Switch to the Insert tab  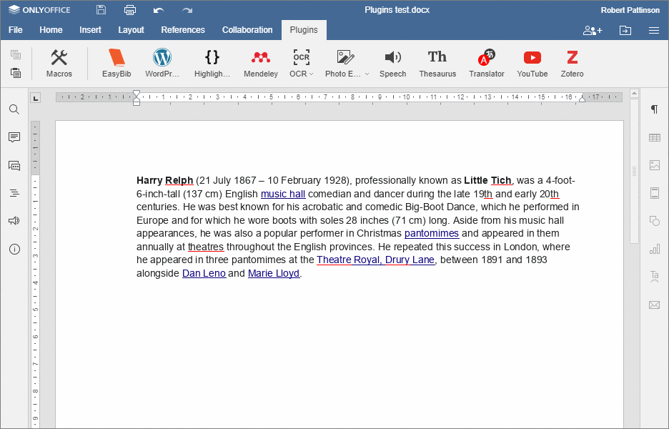coord(90,30)
